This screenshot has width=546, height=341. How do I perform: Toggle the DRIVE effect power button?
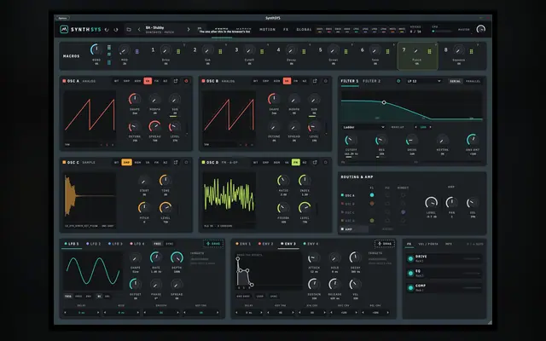(x=410, y=258)
